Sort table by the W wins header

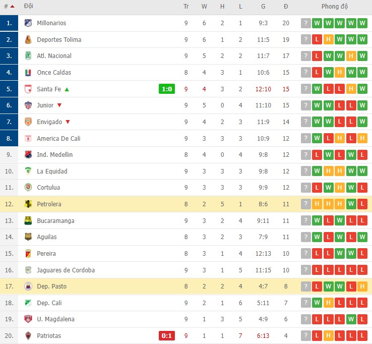(x=204, y=7)
